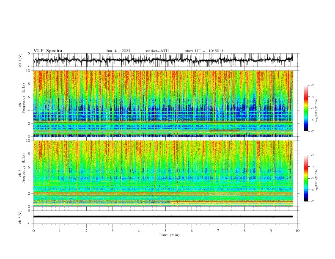Click time axis tick label '9'
Image resolution: width=335 pixels, height=259 pixels.
click(x=271, y=231)
